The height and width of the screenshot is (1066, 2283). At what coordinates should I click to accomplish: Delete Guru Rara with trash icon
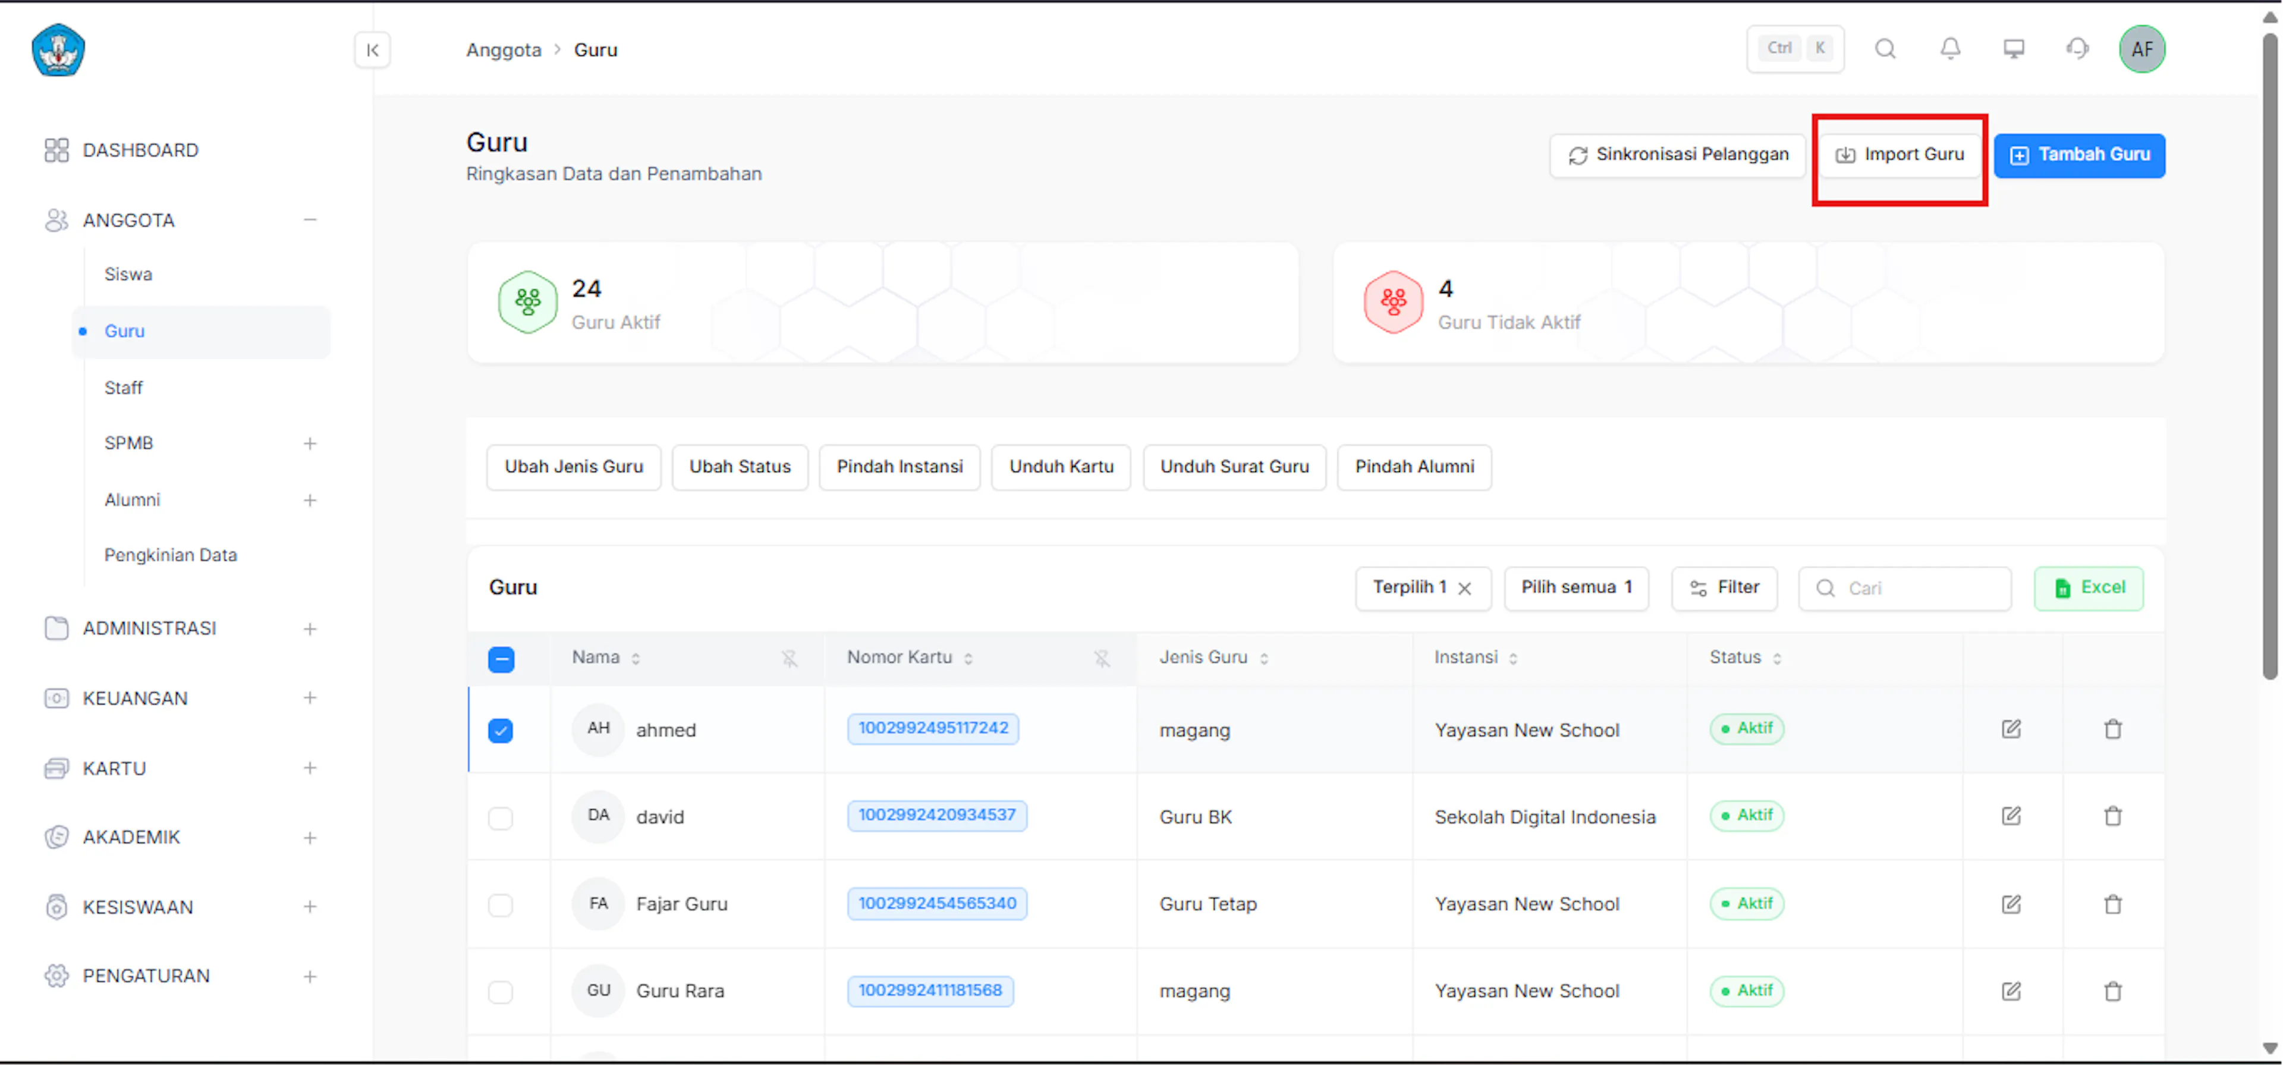point(2113,992)
